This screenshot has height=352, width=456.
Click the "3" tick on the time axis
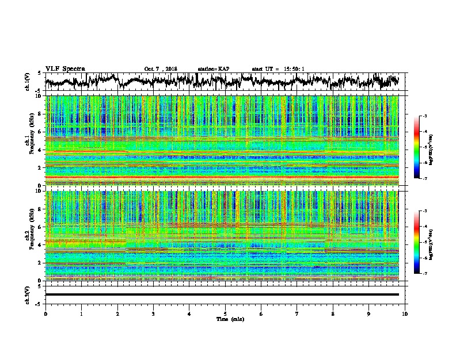[153, 314]
